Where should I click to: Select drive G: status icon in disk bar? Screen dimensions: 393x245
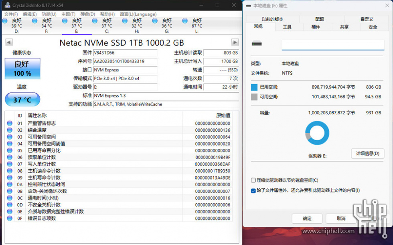point(155,21)
